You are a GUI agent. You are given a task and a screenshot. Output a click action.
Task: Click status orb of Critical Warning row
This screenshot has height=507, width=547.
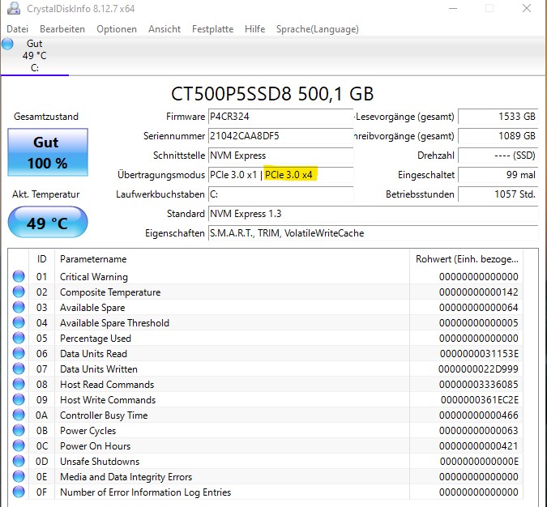pyautogui.click(x=19, y=276)
